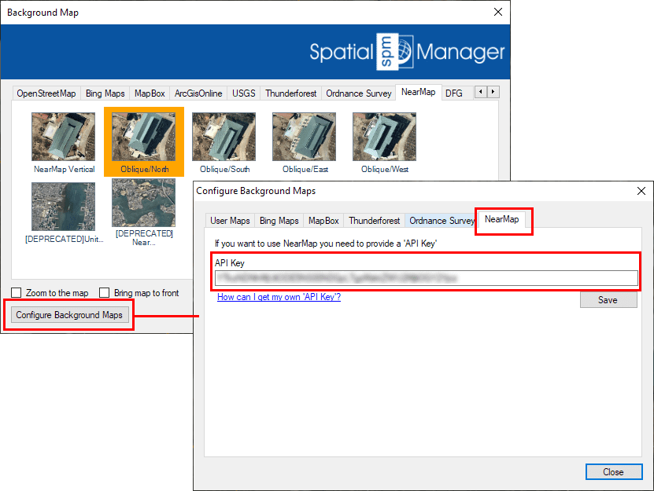Select the Oblique/West map thumbnail
Viewport: 654px width, 491px height.
(384, 137)
